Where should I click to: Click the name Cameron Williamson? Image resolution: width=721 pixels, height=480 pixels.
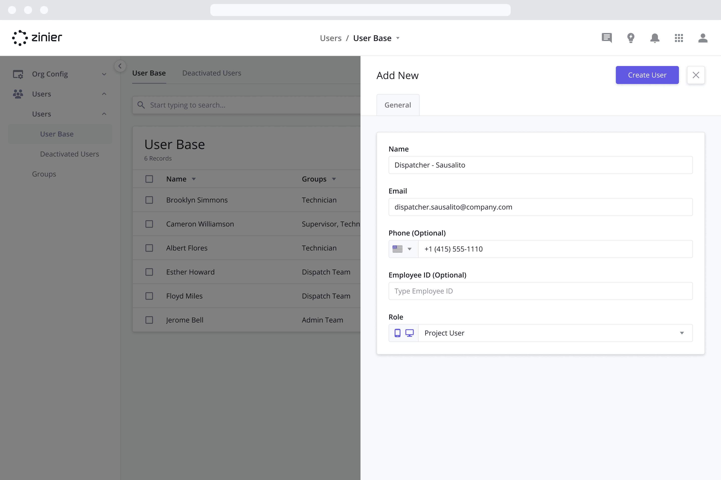[x=200, y=224]
